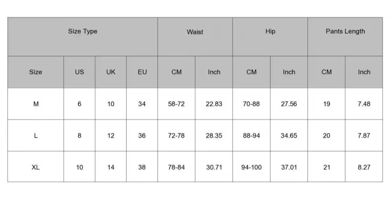This screenshot has width=391, height=198.
Task: Click the 8.27 inch length cell
Action: click(364, 167)
